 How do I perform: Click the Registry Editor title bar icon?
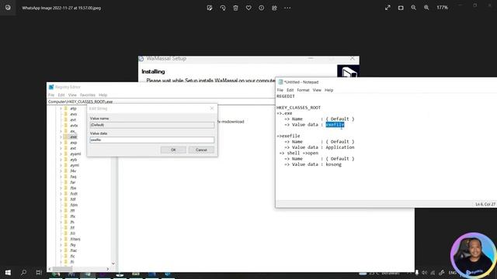(51, 87)
